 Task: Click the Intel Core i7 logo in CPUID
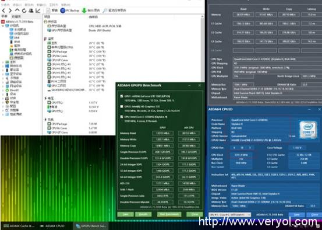click(308, 130)
